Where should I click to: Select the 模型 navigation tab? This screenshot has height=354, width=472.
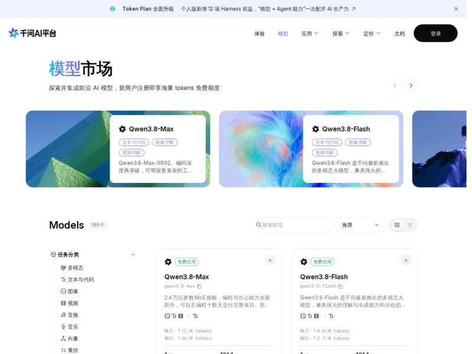pyautogui.click(x=283, y=34)
